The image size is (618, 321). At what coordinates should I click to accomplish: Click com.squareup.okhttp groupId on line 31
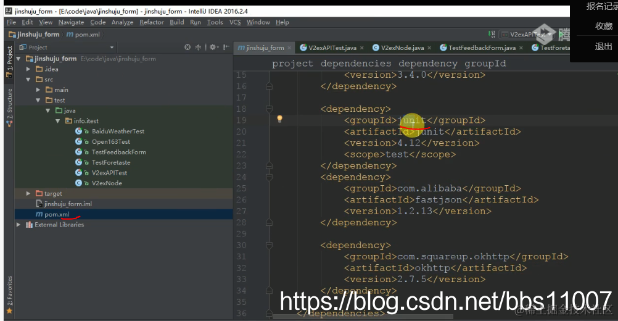[453, 256]
